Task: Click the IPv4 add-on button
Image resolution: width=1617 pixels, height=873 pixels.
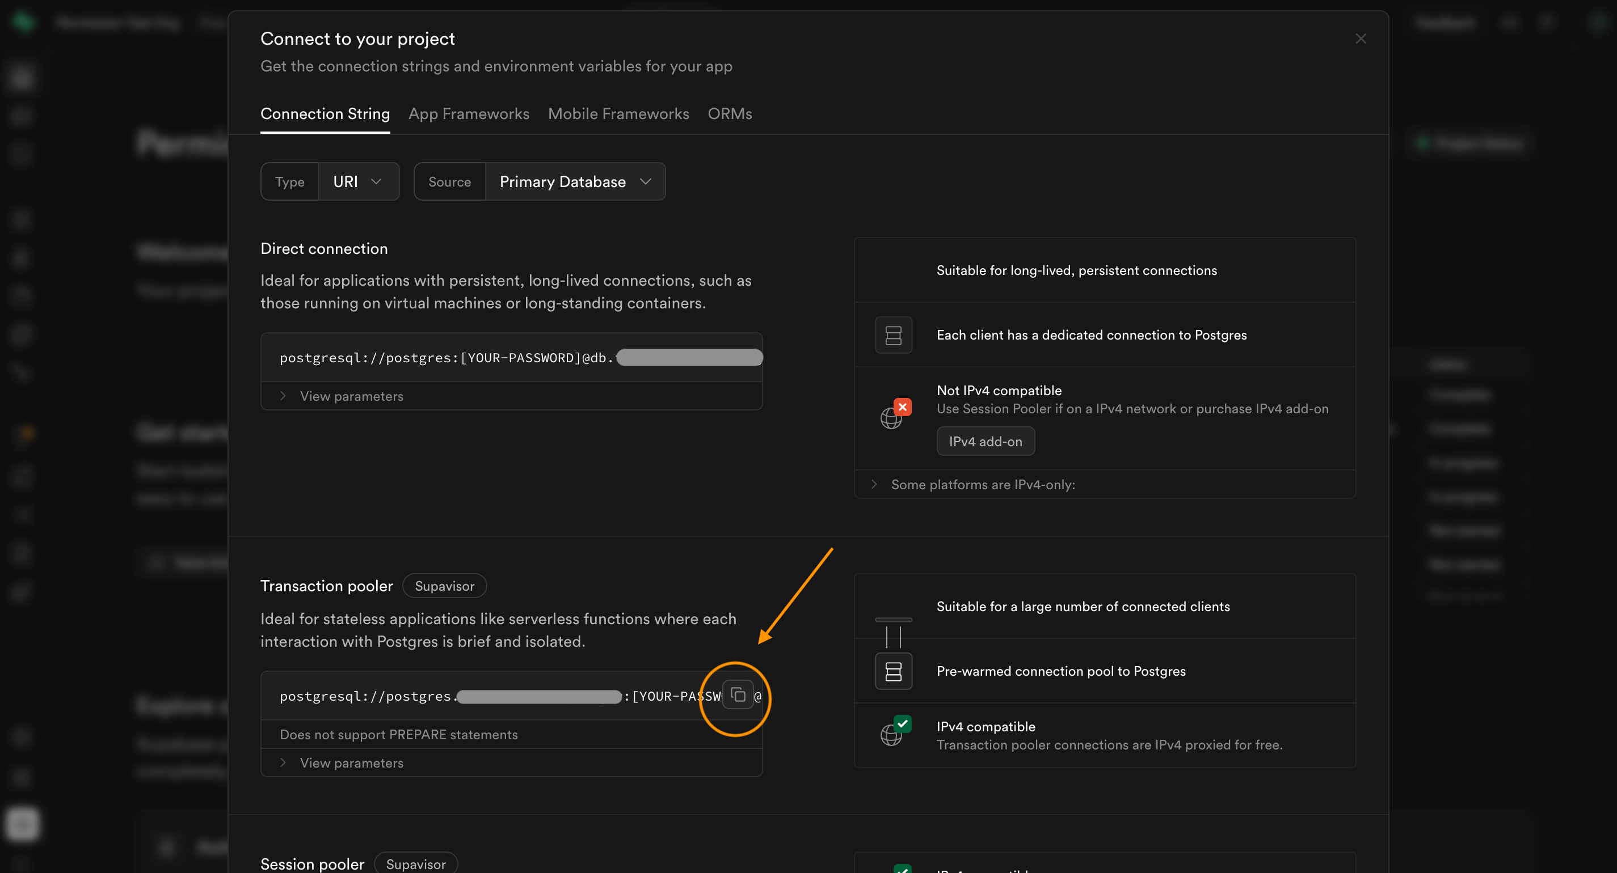Action: (985, 442)
